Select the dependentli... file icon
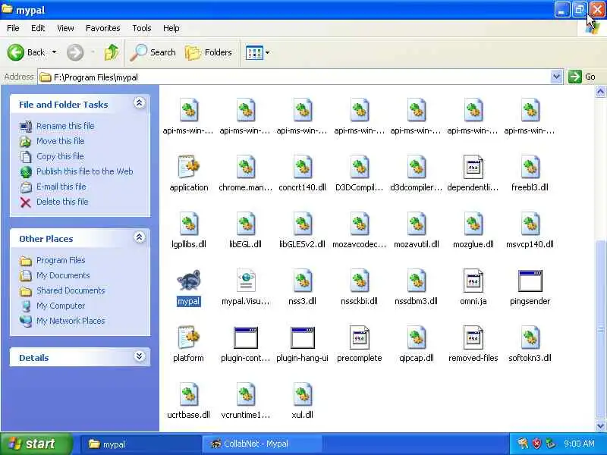The height and width of the screenshot is (455, 607). pyautogui.click(x=473, y=167)
